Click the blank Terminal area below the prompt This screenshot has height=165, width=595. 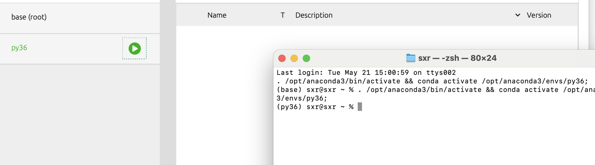428,137
